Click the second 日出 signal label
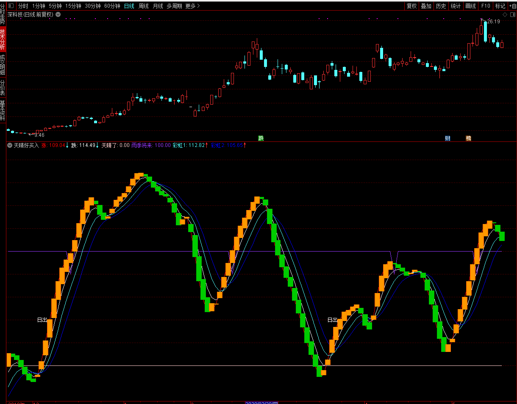The width and height of the screenshot is (517, 404). tap(332, 320)
